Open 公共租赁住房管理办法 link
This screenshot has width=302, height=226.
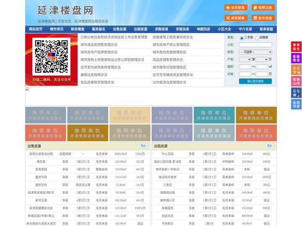point(169,82)
